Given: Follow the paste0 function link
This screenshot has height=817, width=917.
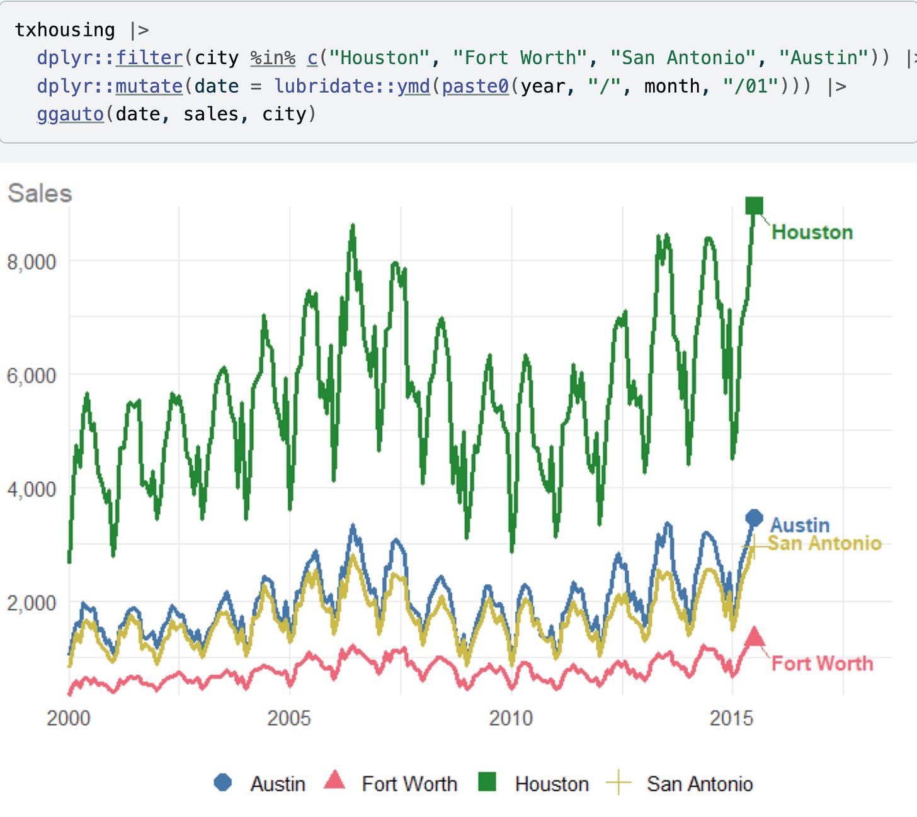Looking at the screenshot, I should pyautogui.click(x=475, y=86).
